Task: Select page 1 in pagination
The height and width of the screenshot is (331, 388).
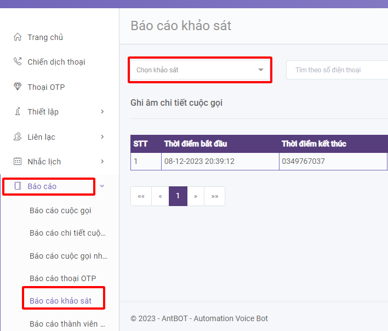Action: tap(178, 196)
